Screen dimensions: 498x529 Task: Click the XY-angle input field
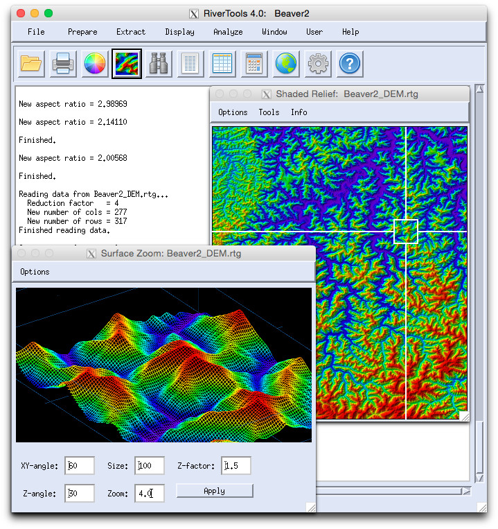[80, 466]
